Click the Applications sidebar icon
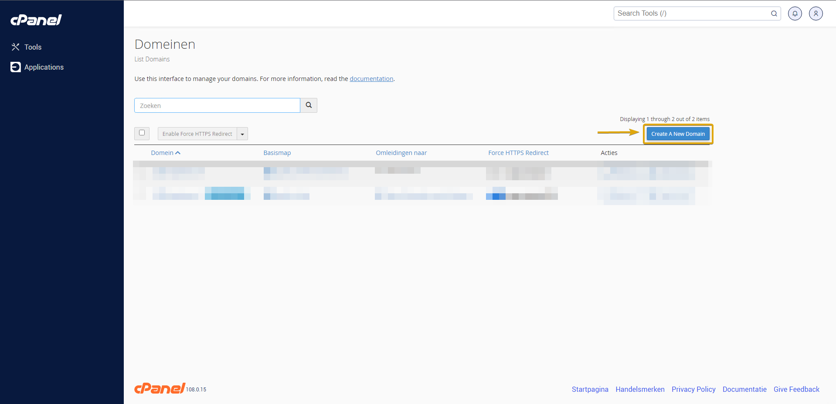Image resolution: width=836 pixels, height=404 pixels. (x=16, y=67)
